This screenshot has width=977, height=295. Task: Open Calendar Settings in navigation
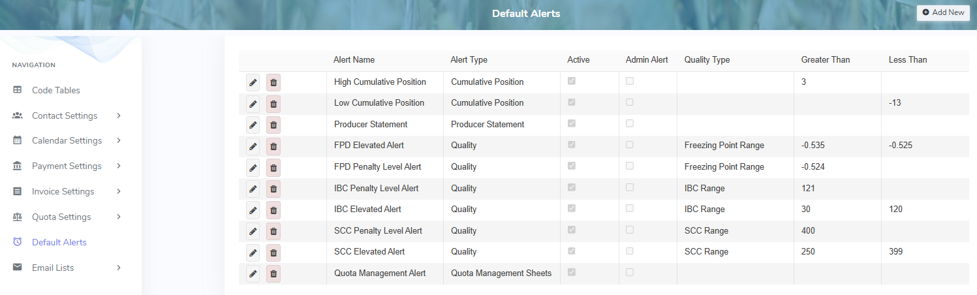tap(67, 141)
